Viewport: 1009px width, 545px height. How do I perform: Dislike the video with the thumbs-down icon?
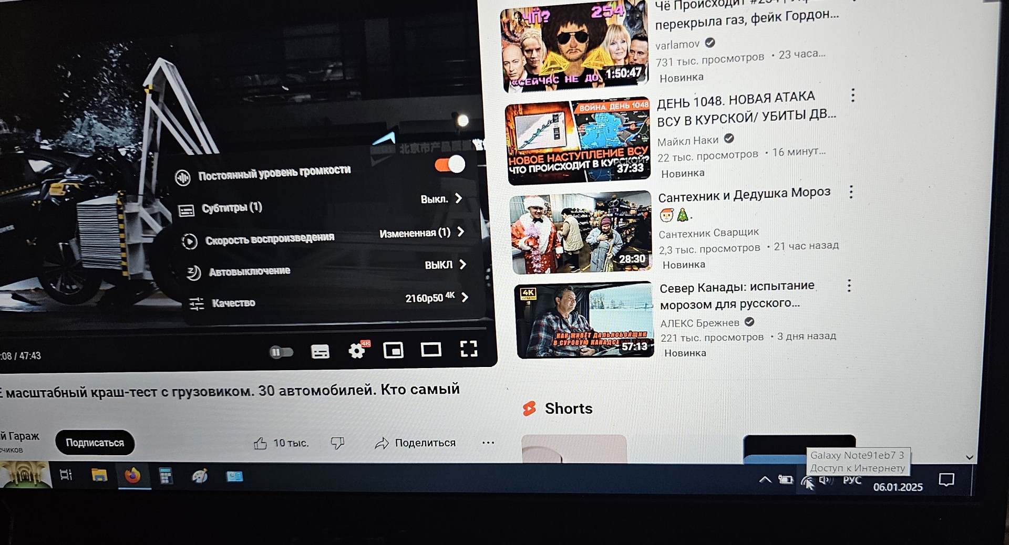[x=337, y=443]
